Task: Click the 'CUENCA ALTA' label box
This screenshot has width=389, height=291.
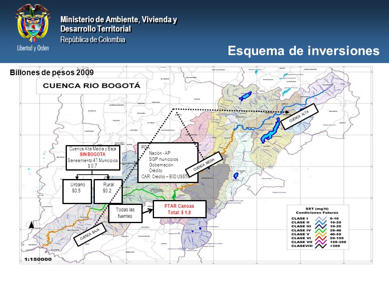Action: (299, 116)
